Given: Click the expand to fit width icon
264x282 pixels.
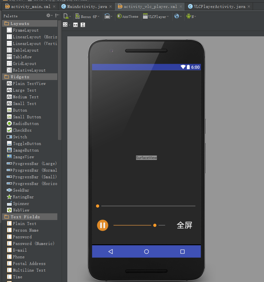Looking at the screenshot, I should (76, 25).
